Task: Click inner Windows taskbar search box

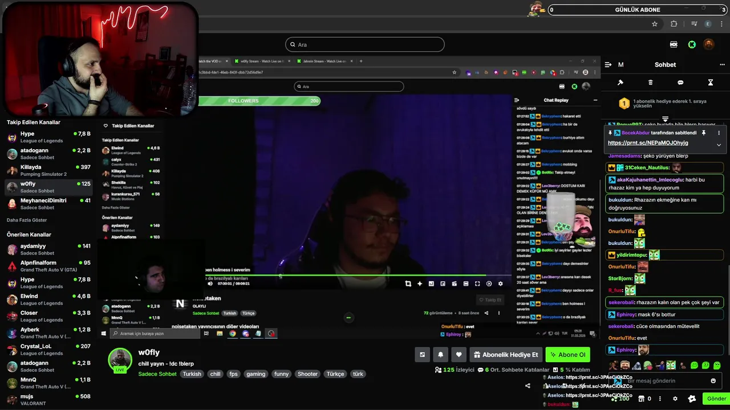Action: pos(155,334)
